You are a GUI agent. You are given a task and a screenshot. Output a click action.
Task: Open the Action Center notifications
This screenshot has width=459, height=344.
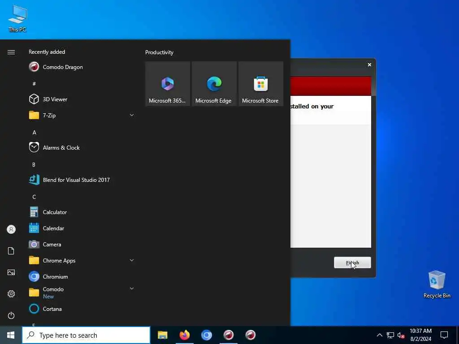coord(444,335)
